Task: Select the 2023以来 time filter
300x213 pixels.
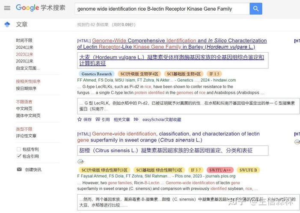Action: click(x=24, y=54)
